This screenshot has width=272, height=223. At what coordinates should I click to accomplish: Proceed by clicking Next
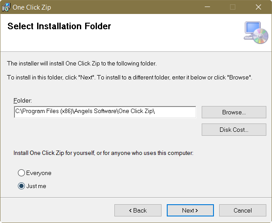190,210
